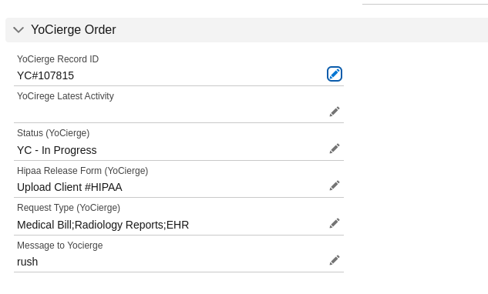Click the Hipaa Release Form (YoCierge) label

click(82, 171)
